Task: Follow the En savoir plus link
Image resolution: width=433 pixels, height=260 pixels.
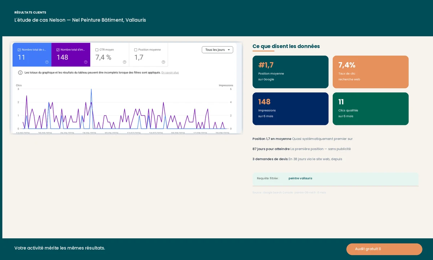Action: pyautogui.click(x=170, y=73)
